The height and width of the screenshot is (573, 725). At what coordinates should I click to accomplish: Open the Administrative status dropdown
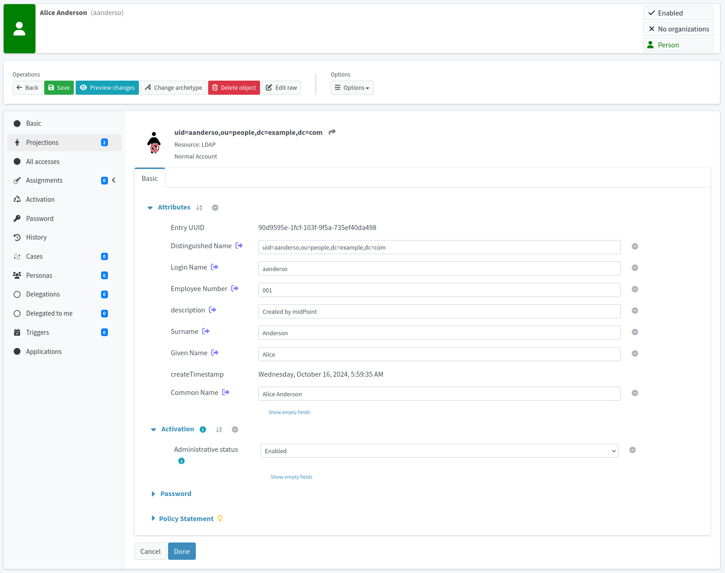(439, 451)
